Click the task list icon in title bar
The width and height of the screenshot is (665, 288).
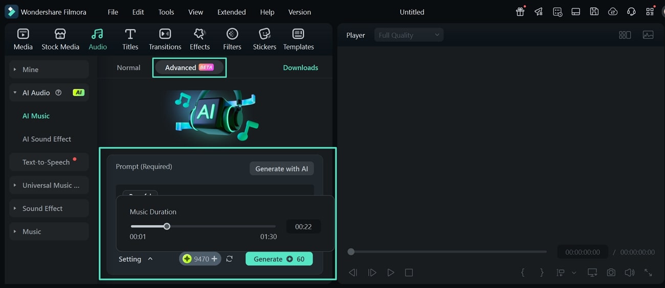(558, 12)
